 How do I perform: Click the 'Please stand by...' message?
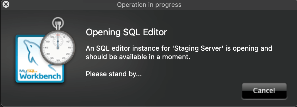pos(114,74)
